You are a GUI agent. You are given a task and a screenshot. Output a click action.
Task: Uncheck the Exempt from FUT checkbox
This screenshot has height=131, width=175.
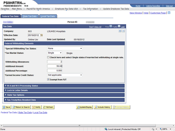pos(48,79)
